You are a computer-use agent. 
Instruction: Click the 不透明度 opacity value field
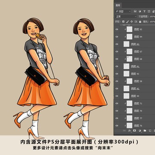click(x=152, y=16)
